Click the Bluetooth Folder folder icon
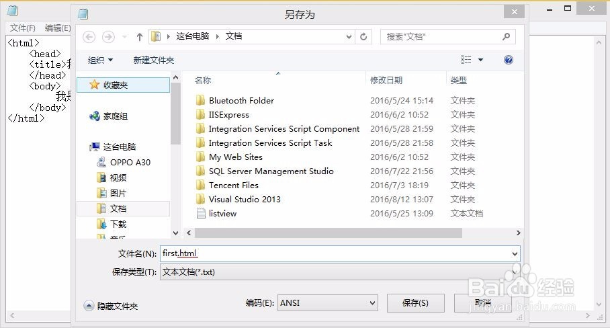This screenshot has height=328, width=610. (x=200, y=100)
